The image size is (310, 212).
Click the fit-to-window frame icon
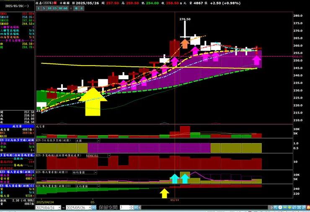(299, 207)
